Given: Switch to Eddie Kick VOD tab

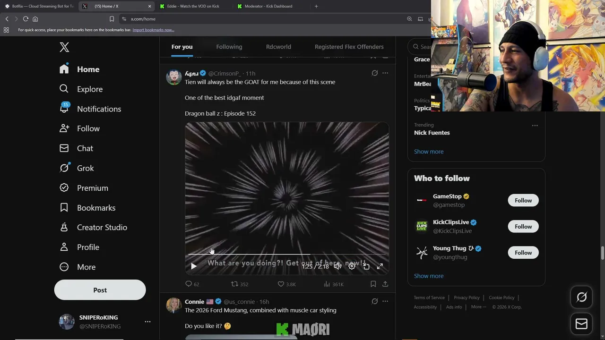Looking at the screenshot, I should click(x=192, y=6).
